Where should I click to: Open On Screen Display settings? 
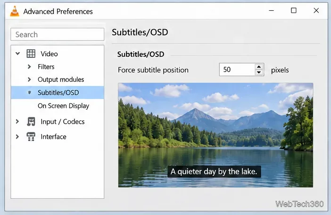[x=63, y=106]
